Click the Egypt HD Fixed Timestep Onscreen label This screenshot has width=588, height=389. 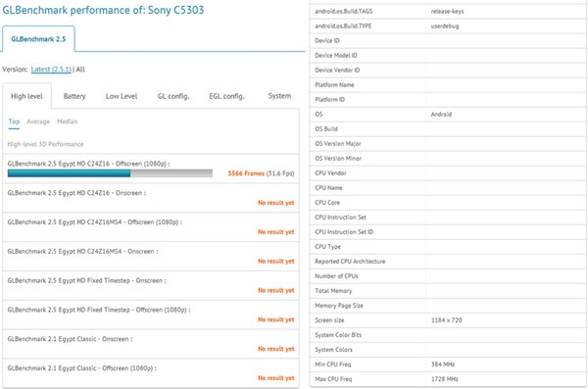point(86,280)
